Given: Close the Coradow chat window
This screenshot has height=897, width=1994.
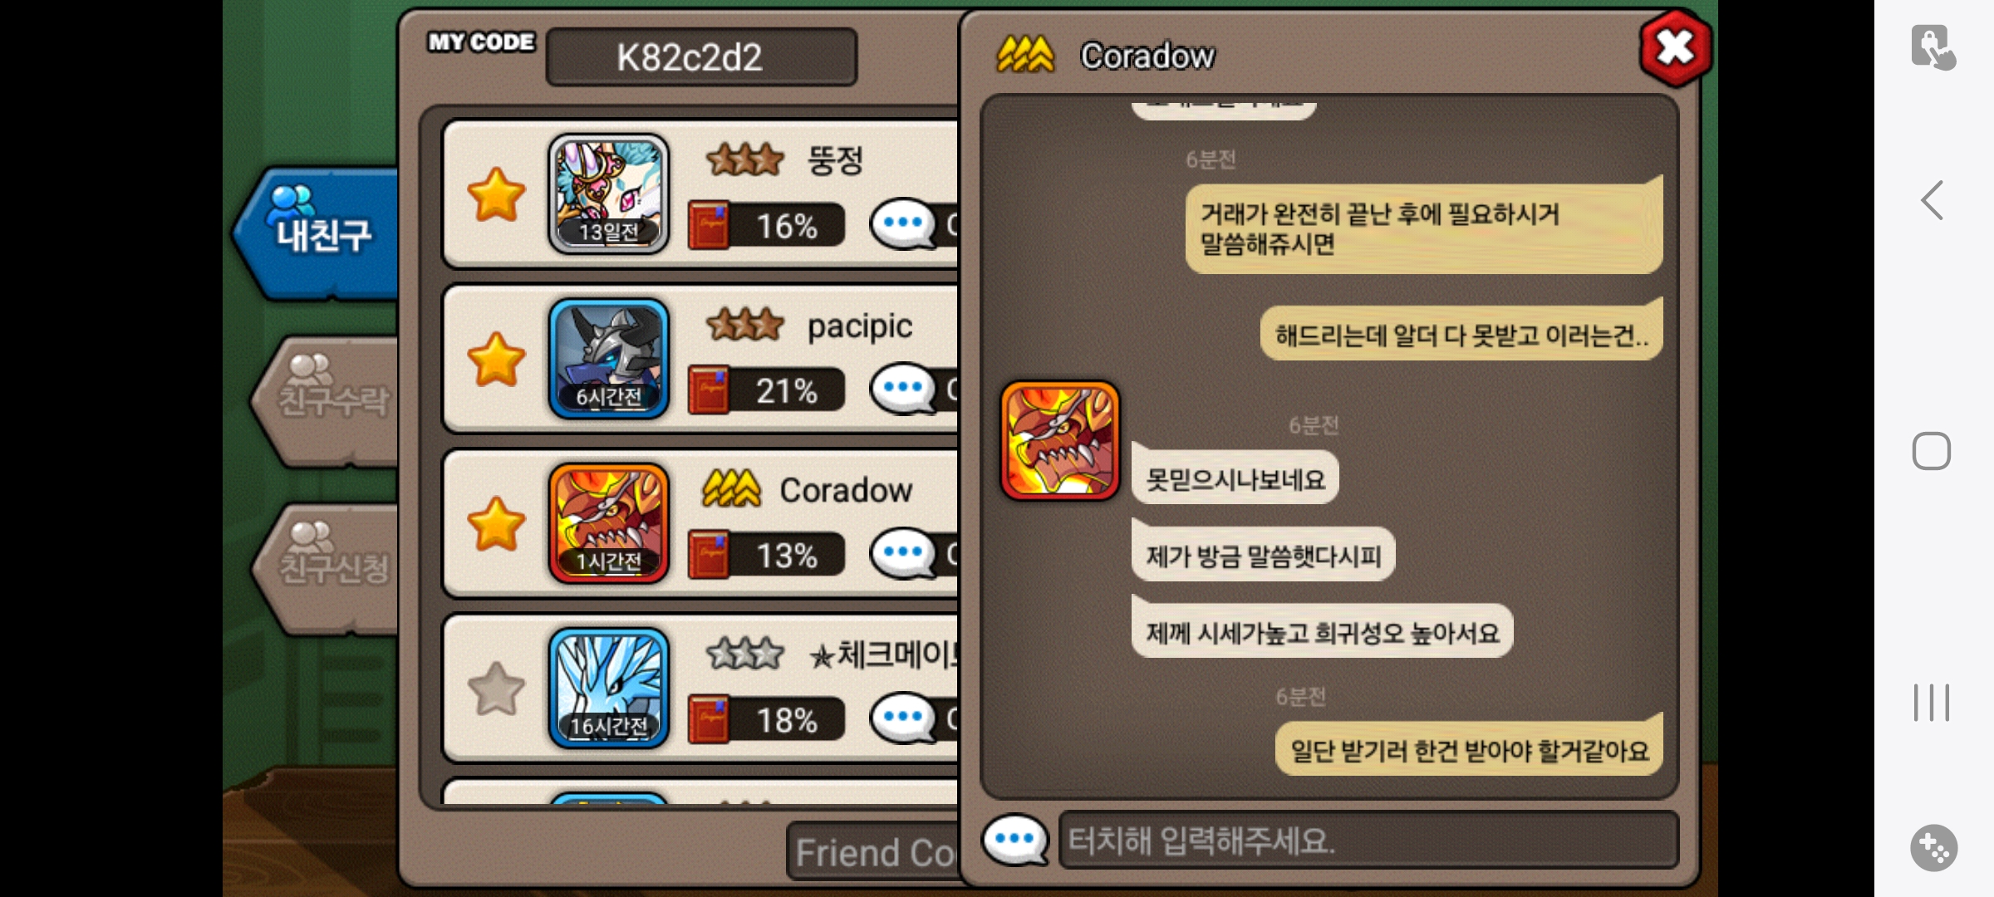Looking at the screenshot, I should pos(1675,48).
